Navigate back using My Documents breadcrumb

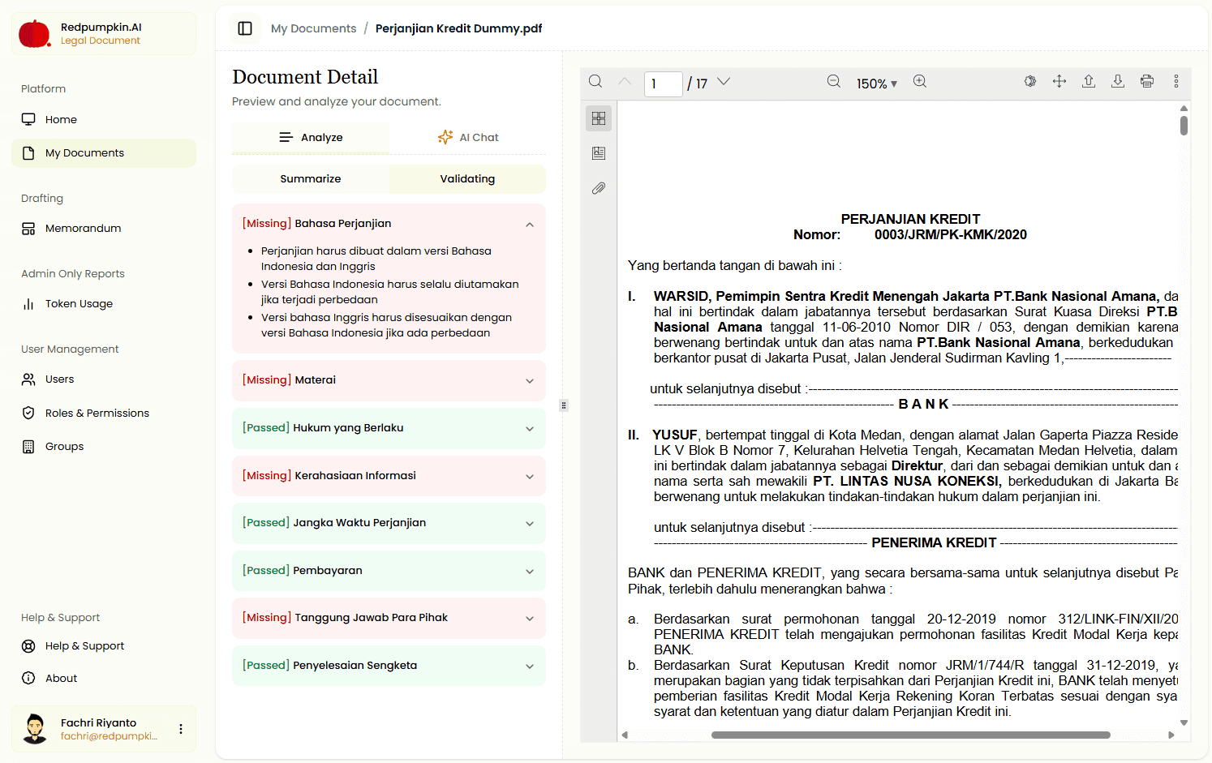[x=313, y=28]
